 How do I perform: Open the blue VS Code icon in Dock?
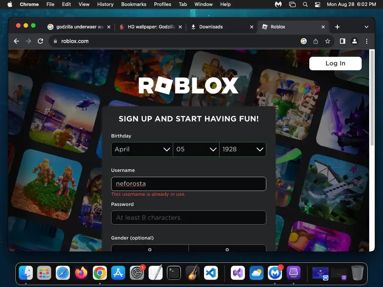tap(211, 272)
